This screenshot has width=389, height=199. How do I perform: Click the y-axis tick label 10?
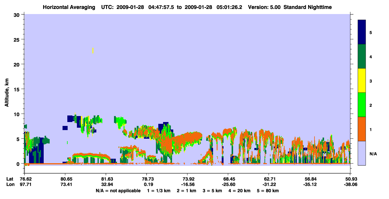(17, 114)
